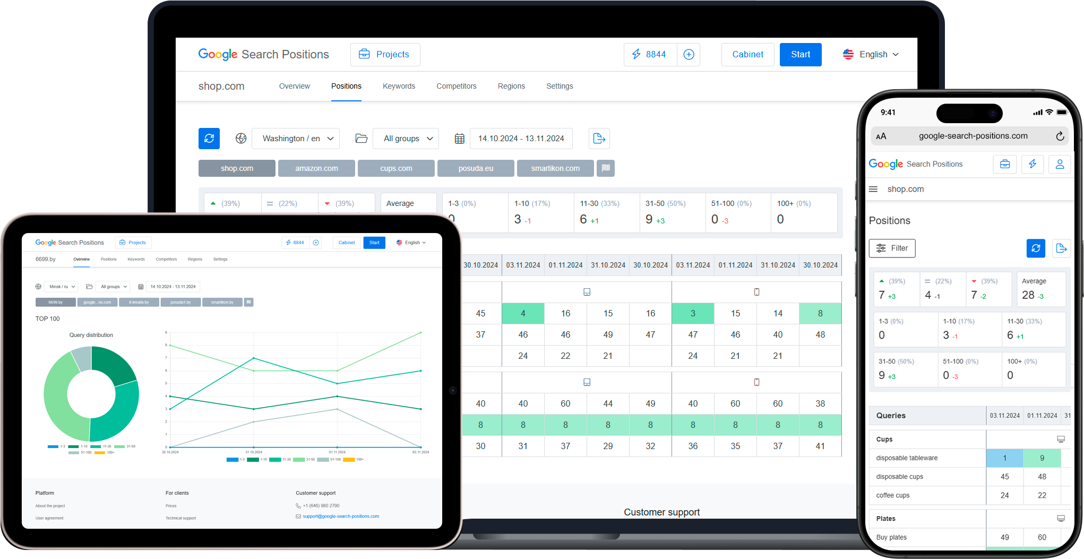Switch to the Keywords tab
Image resolution: width=1084 pixels, height=559 pixels.
point(399,86)
